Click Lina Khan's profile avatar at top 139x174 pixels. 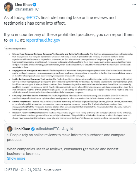(x=8, y=7)
